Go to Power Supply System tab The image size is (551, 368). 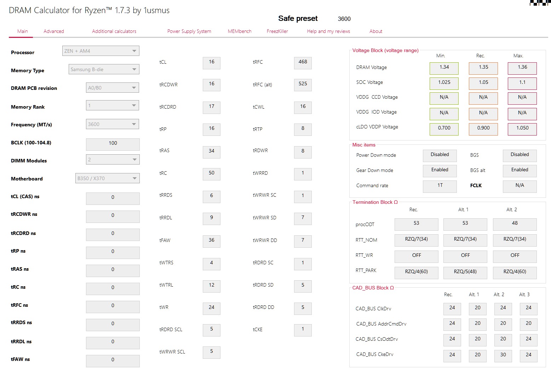click(x=189, y=31)
